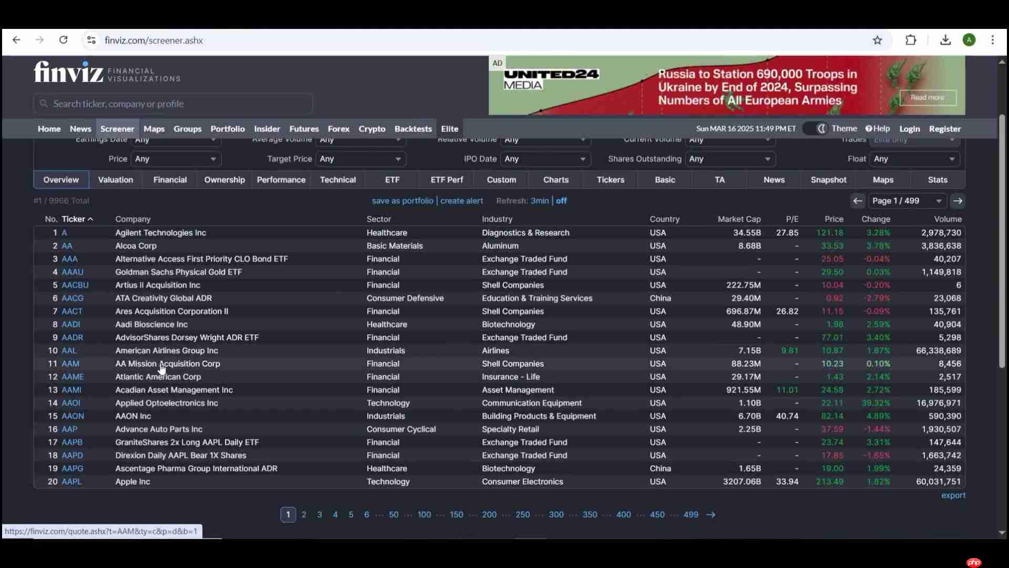
Task: View site information for finviz.com
Action: pyautogui.click(x=91, y=40)
